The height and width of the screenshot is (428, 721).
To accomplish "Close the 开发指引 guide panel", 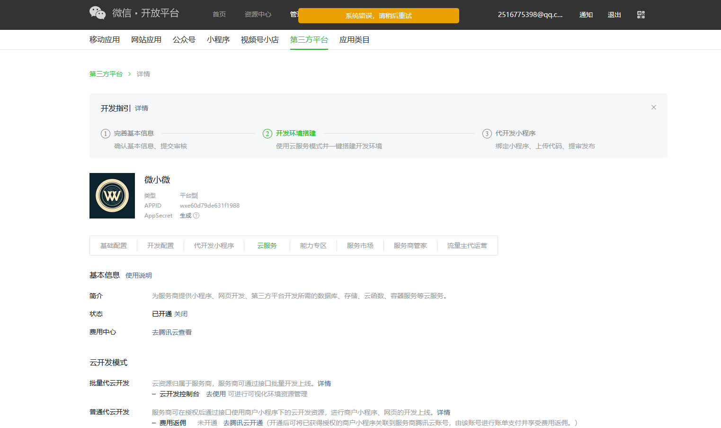I will coord(654,107).
